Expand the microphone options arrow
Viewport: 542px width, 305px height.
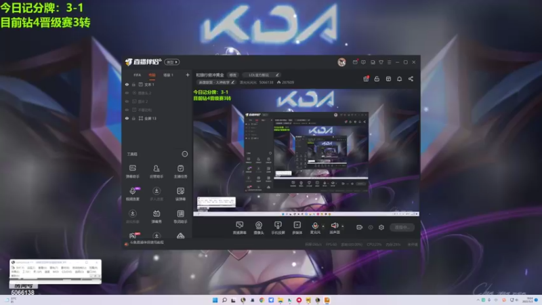(x=323, y=226)
